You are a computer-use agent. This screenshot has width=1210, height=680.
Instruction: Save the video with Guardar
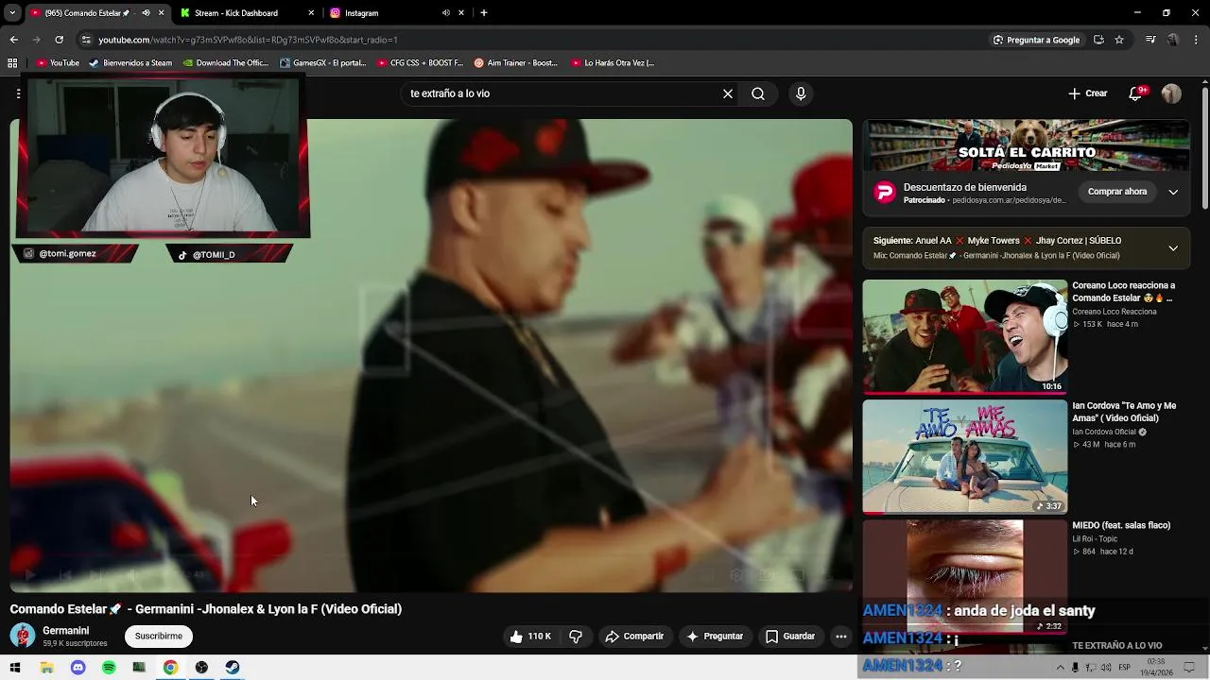(x=790, y=637)
